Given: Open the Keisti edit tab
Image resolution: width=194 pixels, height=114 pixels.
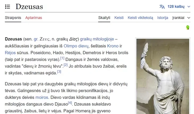Looking at the screenshot, I should click(x=119, y=18).
